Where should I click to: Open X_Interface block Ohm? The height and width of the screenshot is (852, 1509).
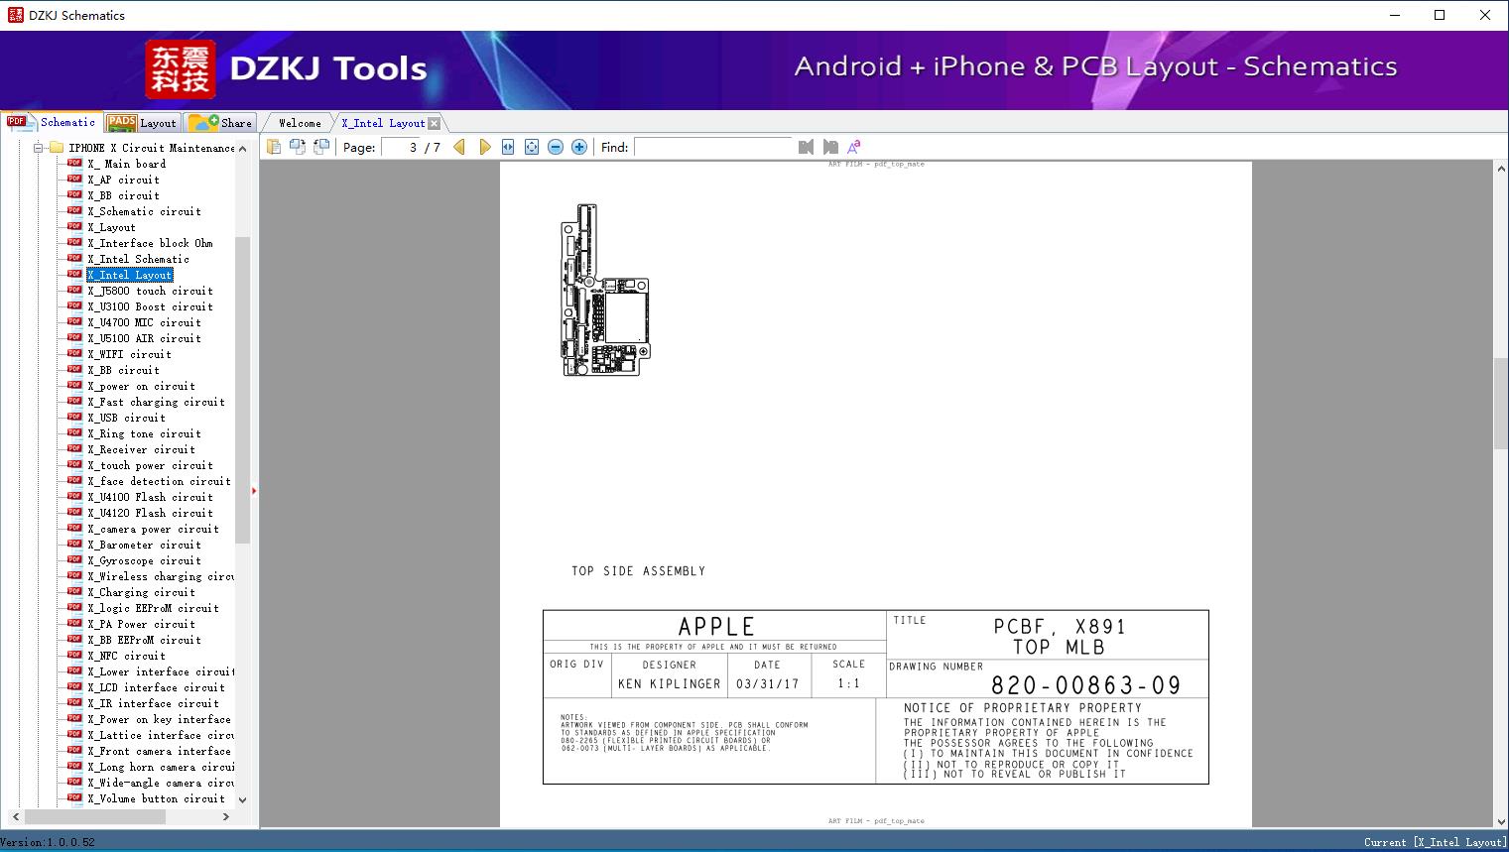tap(150, 243)
